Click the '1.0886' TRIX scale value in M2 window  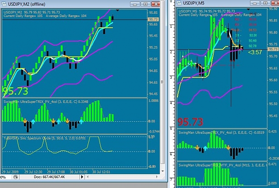pyautogui.click(x=154, y=101)
